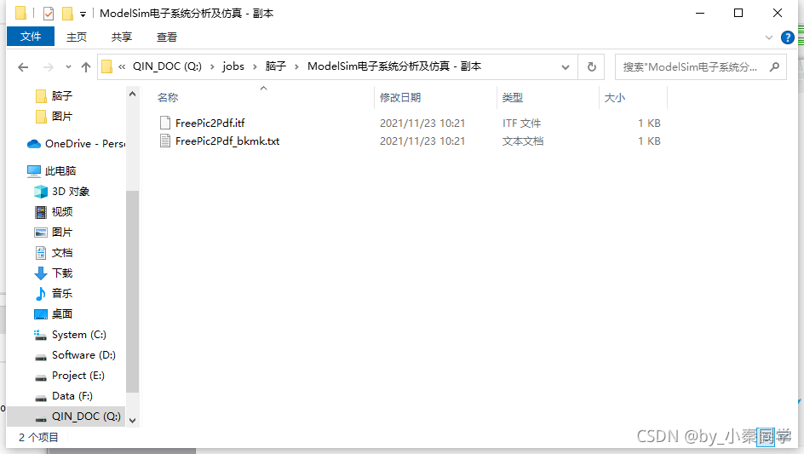The height and width of the screenshot is (454, 804).
Task: Click the 音乐 note icon
Action: (41, 293)
